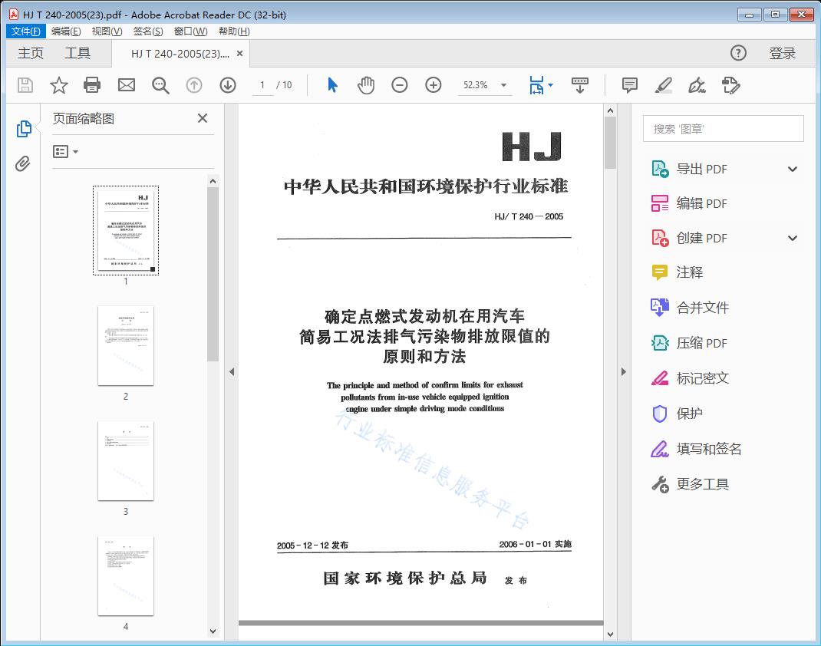The width and height of the screenshot is (821, 646).
Task: Open the Print dialog via printer icon
Action: 92,85
